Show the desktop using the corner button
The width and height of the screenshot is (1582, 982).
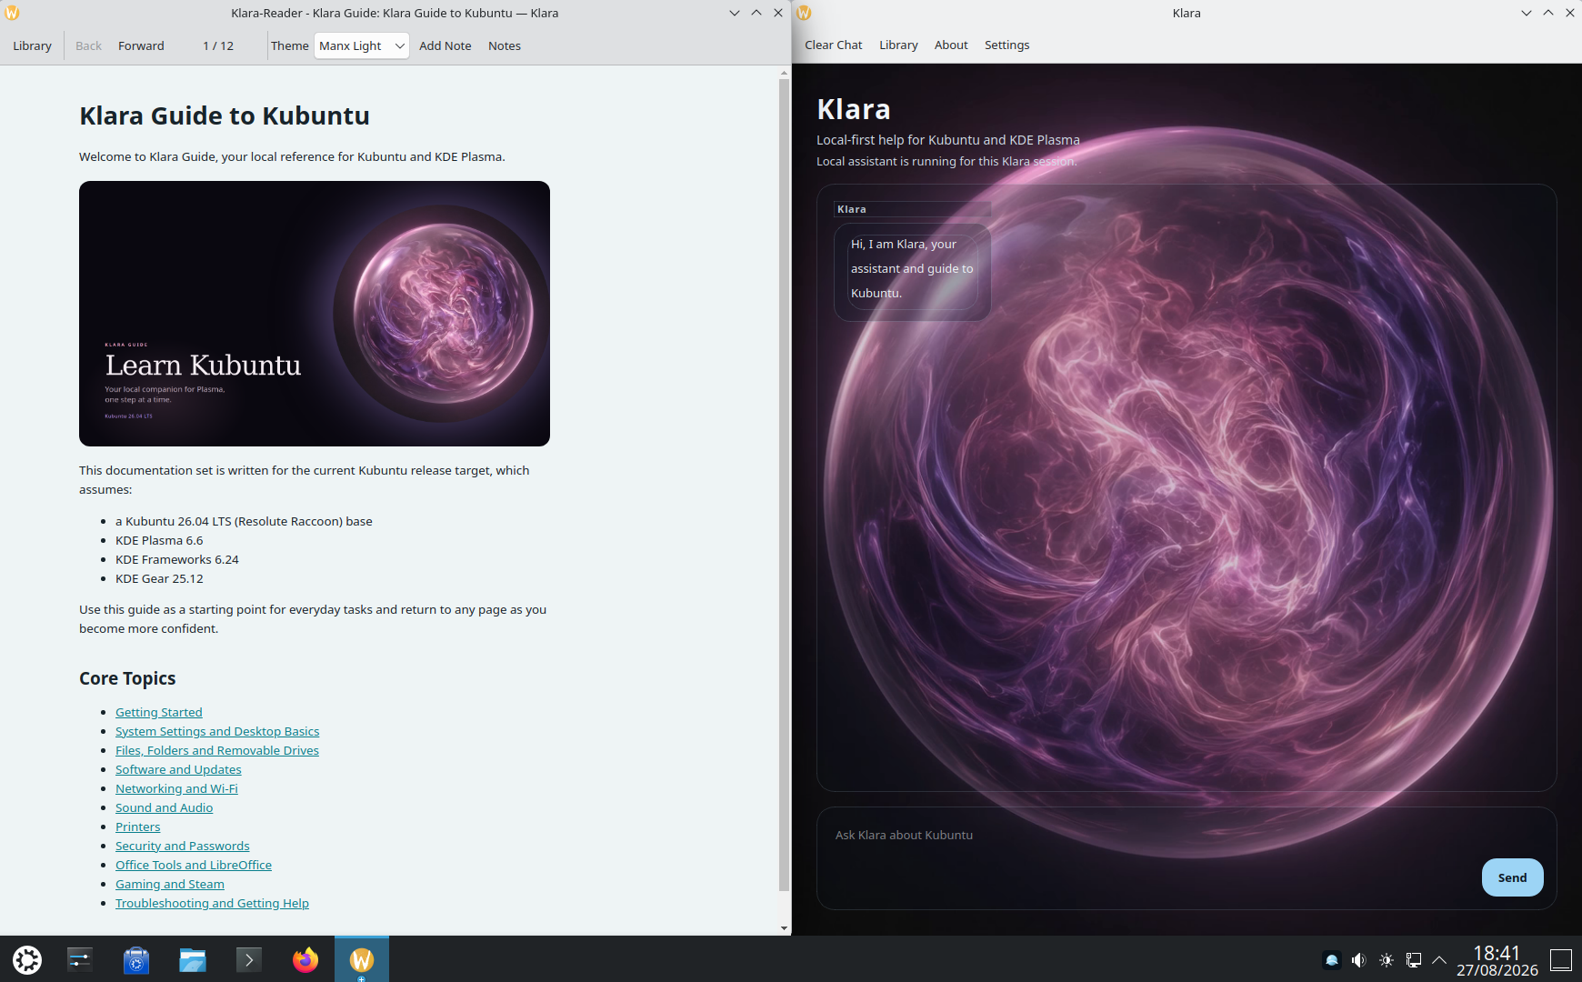(1561, 960)
